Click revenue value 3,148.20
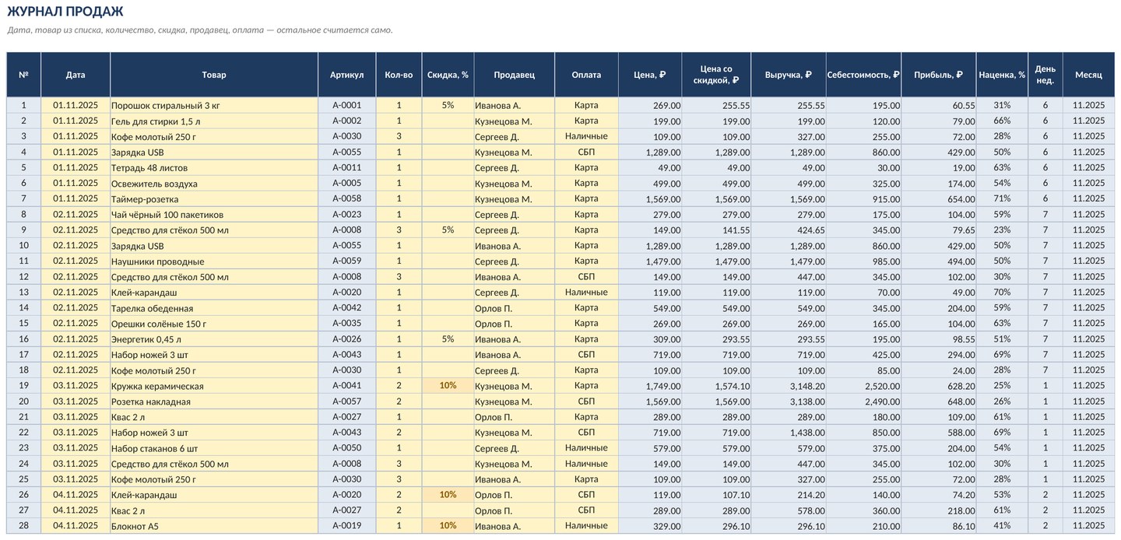 coord(789,386)
